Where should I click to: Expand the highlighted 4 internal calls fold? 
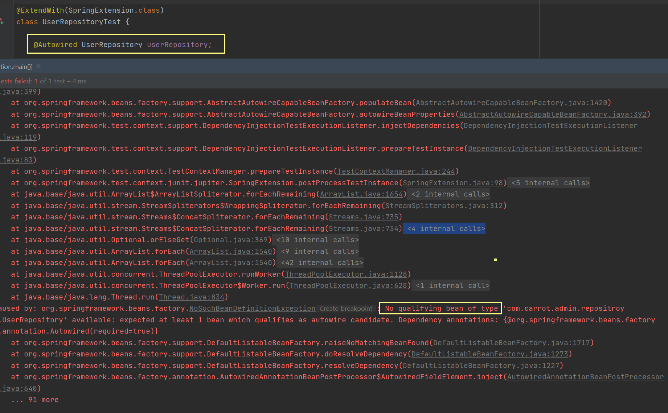click(444, 228)
